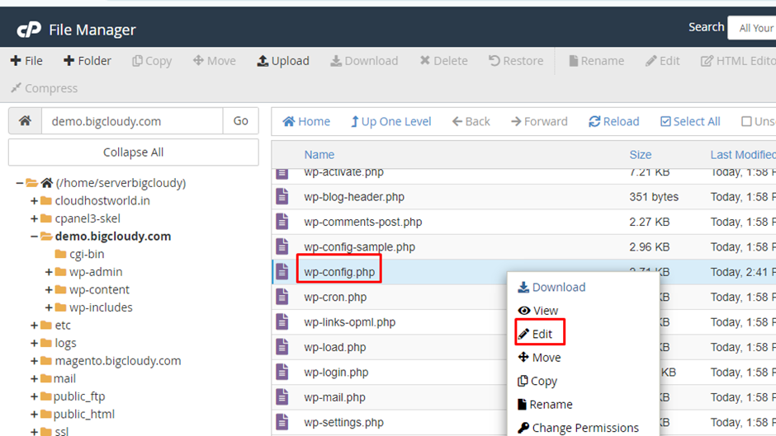
Task: Open the Upload tool
Action: pos(283,61)
